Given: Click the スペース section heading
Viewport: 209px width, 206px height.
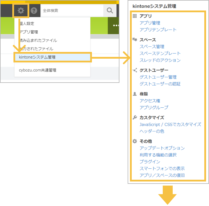Looking at the screenshot, I should tap(148, 40).
